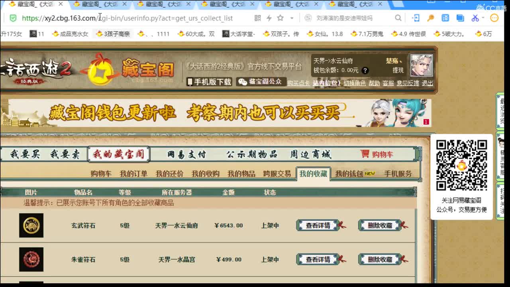Viewport: 510px width, 287px height.
Task: Open the 网易支付 menu
Action: pyautogui.click(x=186, y=154)
